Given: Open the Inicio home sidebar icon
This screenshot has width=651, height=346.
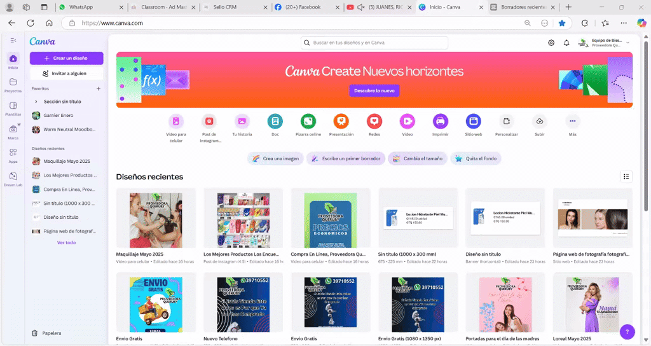Looking at the screenshot, I should [x=13, y=59].
